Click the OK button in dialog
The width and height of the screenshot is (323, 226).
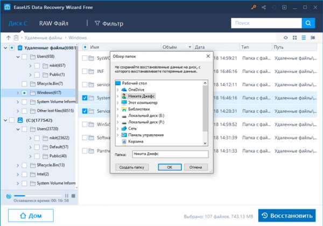[x=170, y=167]
